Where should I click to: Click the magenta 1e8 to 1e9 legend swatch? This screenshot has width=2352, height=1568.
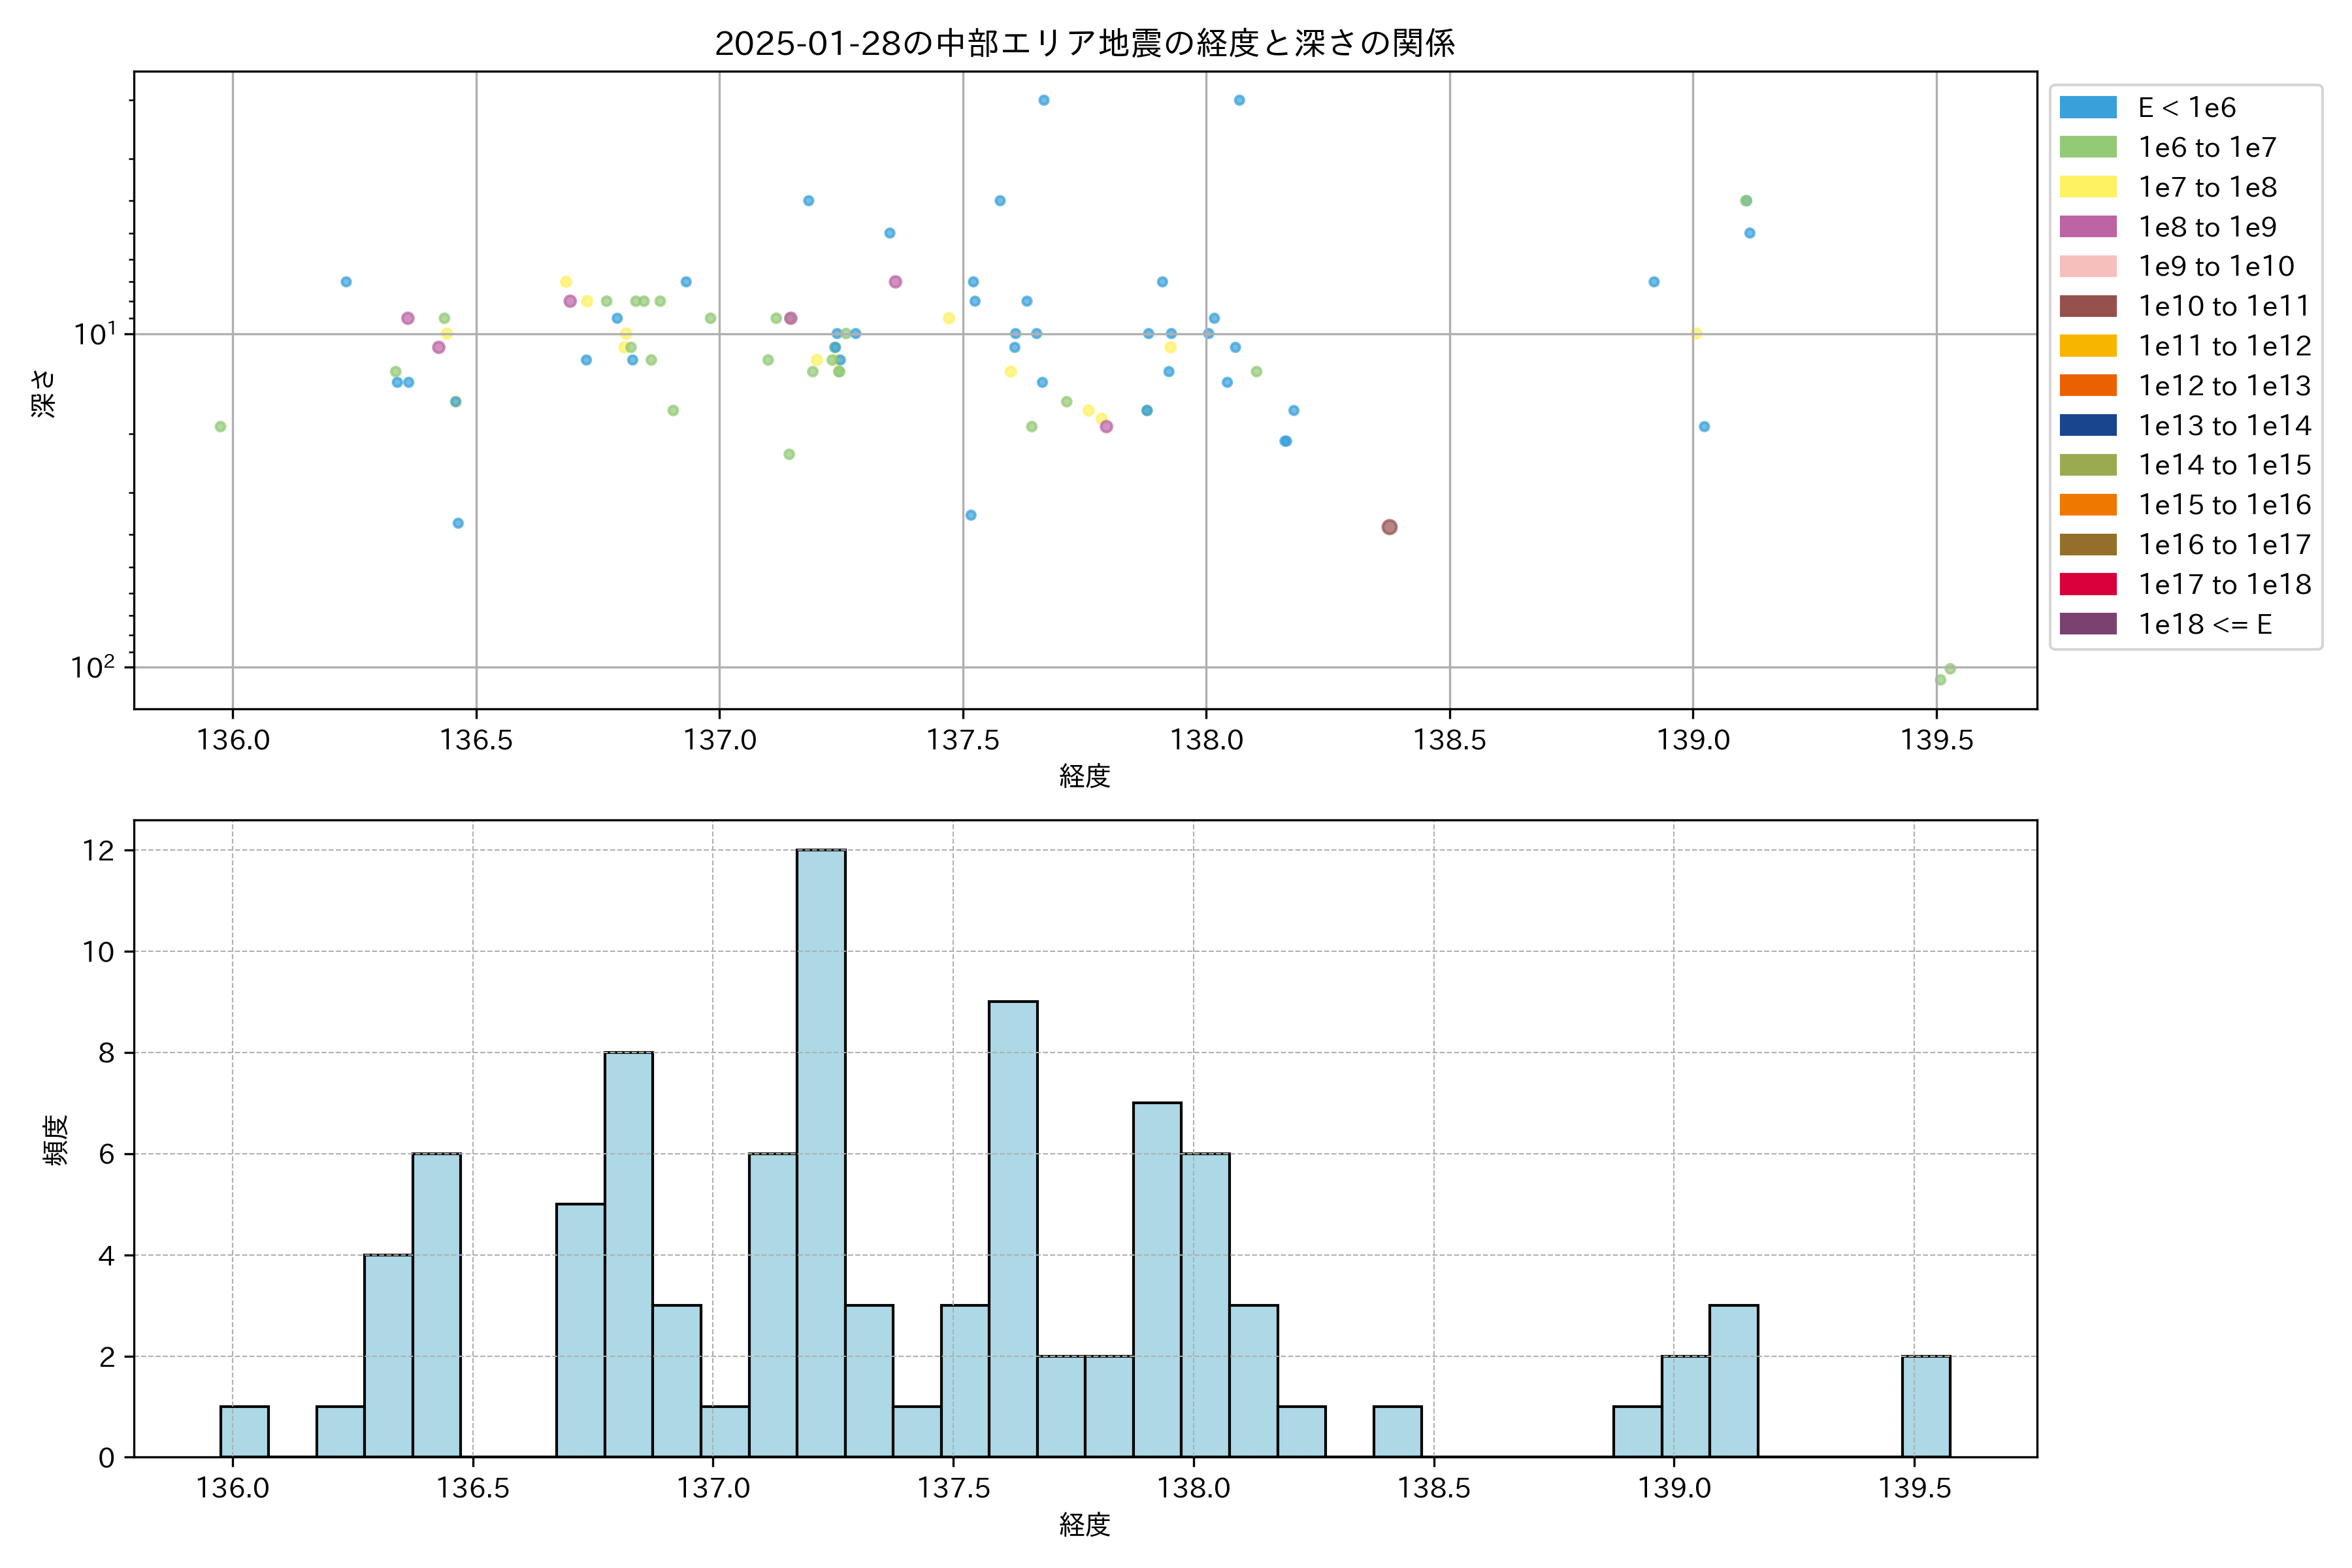tap(2087, 227)
